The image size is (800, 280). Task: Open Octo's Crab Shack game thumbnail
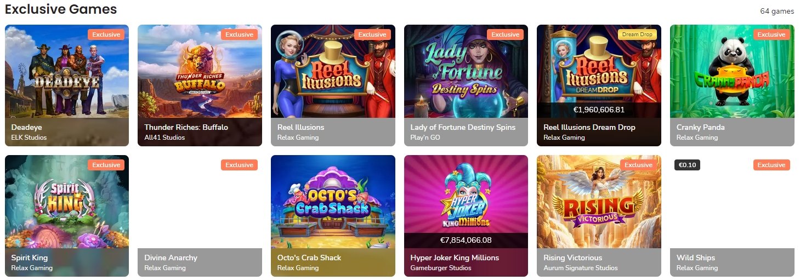click(333, 202)
